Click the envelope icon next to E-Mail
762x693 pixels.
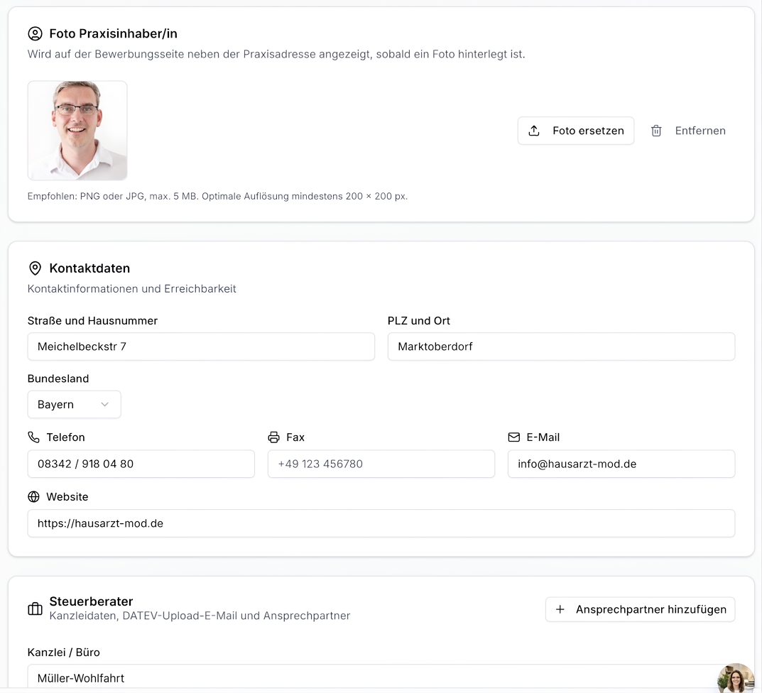coord(513,437)
